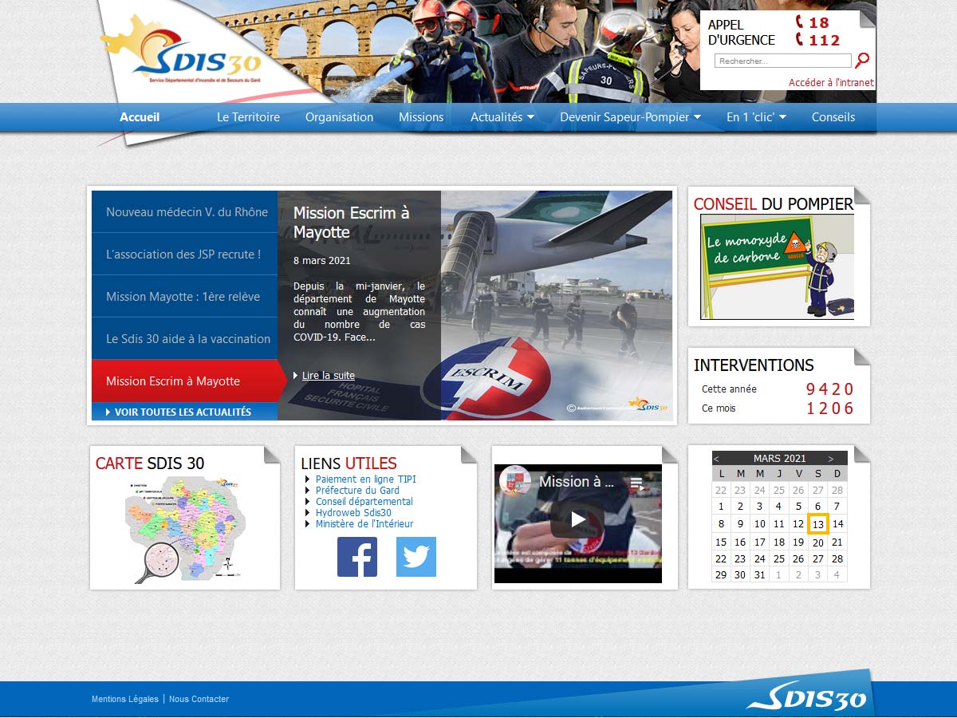Click the interventions Ce mois count 1206
This screenshot has width=957, height=718.
[829, 408]
